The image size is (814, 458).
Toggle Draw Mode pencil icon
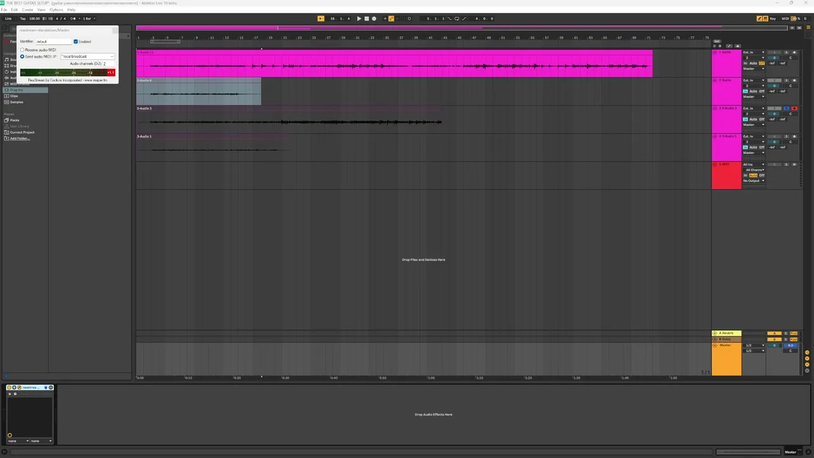[760, 18]
